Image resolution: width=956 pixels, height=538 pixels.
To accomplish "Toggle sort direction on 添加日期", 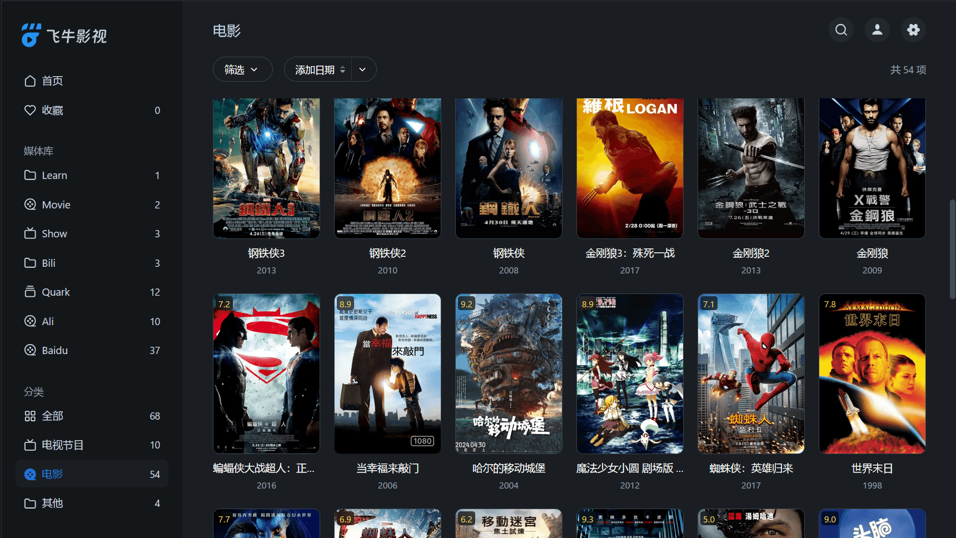I will click(x=342, y=70).
